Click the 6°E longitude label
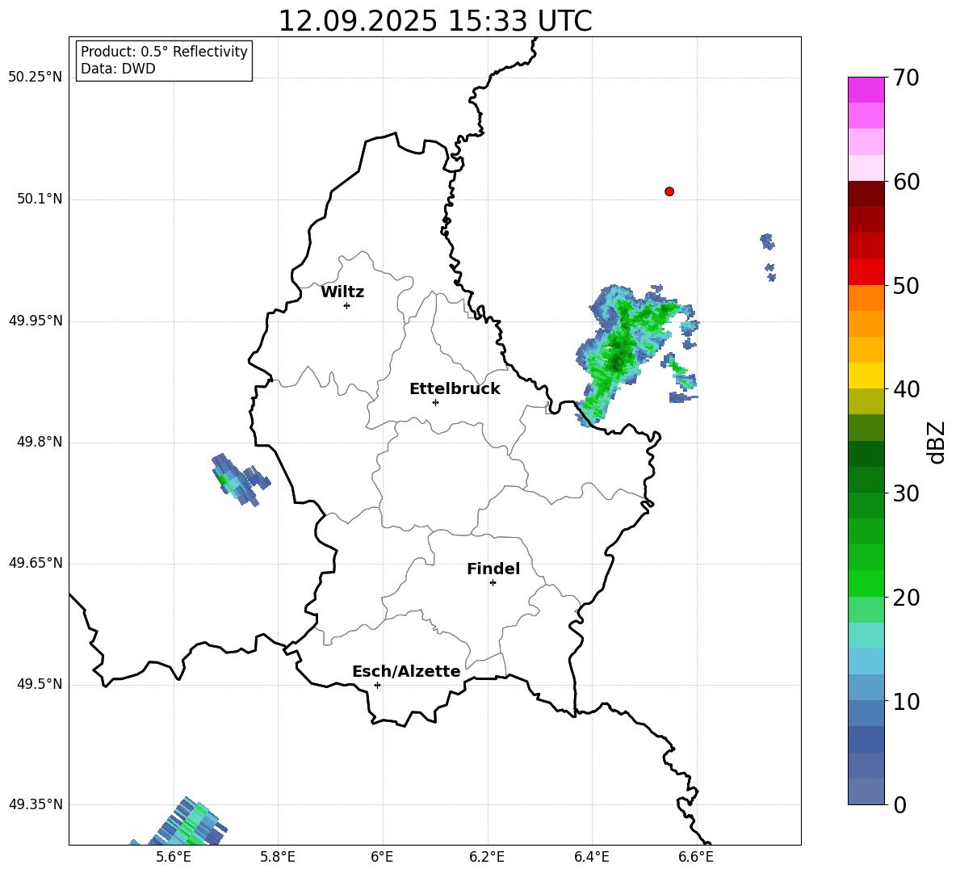956x873 pixels. tap(382, 857)
